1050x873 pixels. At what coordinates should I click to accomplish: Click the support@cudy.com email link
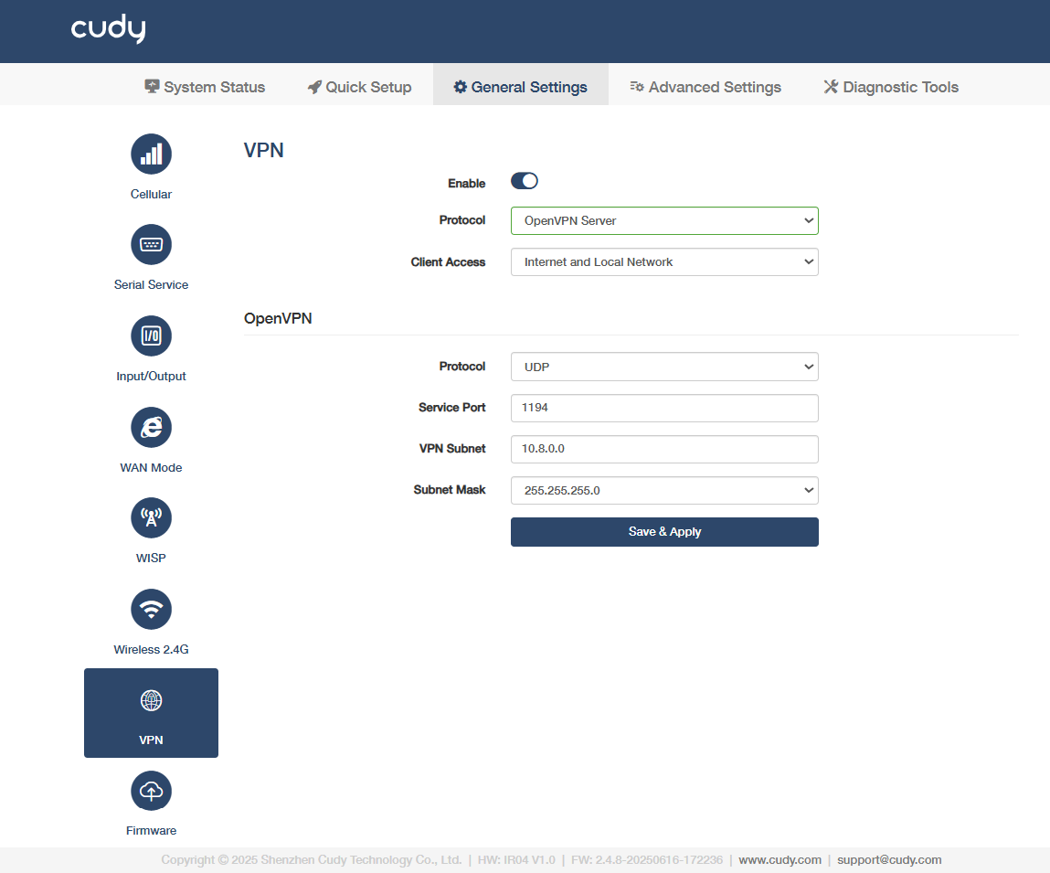(889, 859)
